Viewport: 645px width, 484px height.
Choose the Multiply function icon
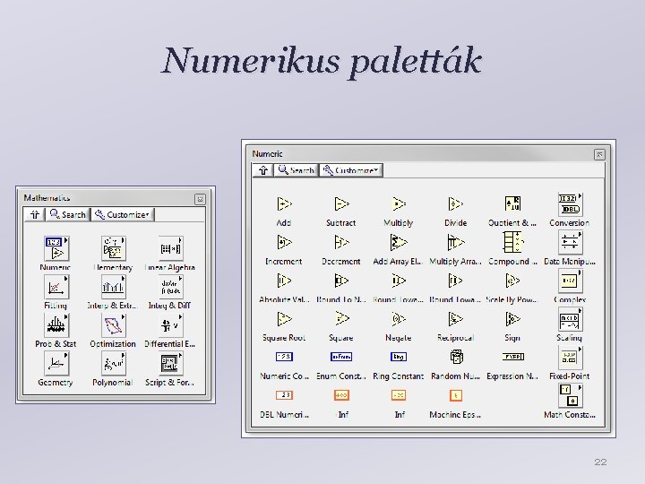pyautogui.click(x=399, y=203)
